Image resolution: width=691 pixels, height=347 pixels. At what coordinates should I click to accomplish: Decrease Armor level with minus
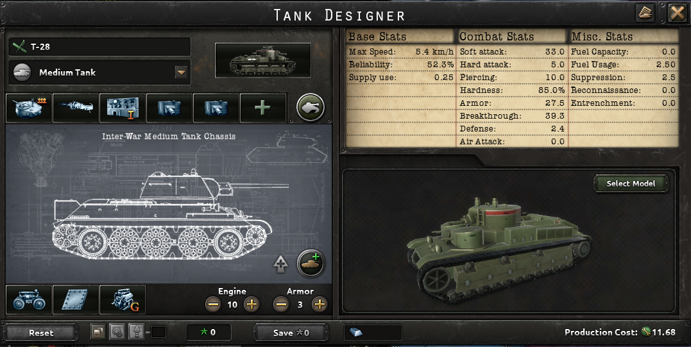pyautogui.click(x=281, y=304)
